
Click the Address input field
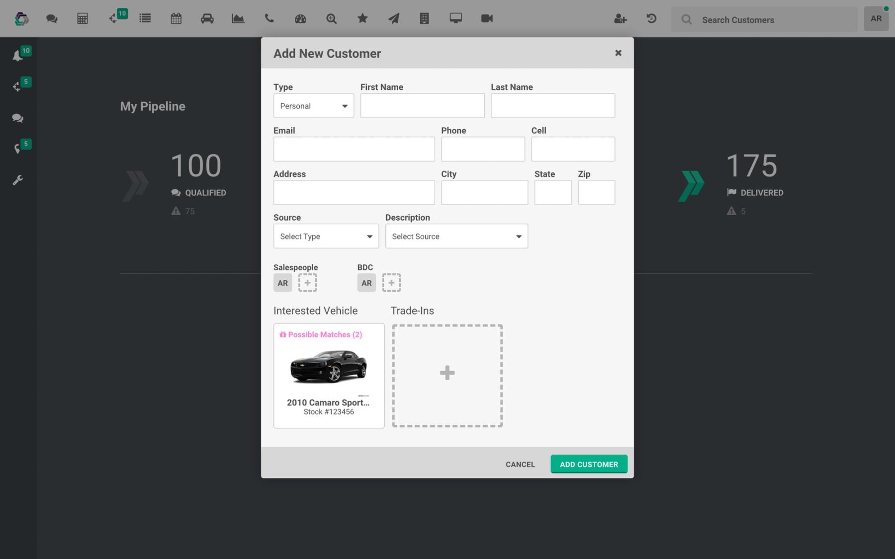point(354,192)
